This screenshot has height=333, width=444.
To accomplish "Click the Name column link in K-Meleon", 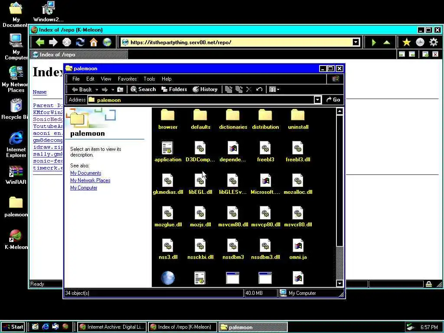I will 39,92.
